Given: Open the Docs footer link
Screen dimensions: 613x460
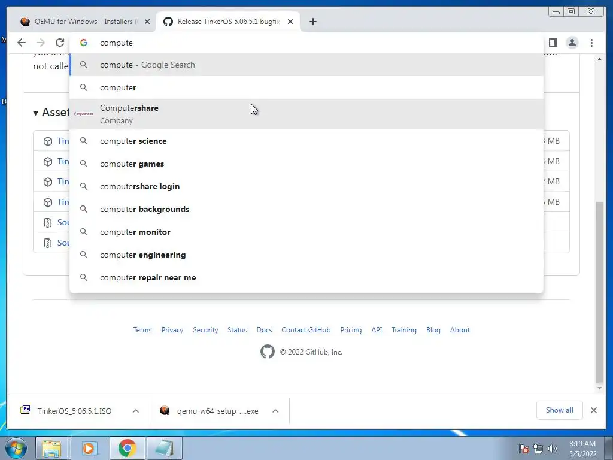Looking at the screenshot, I should coord(264,330).
